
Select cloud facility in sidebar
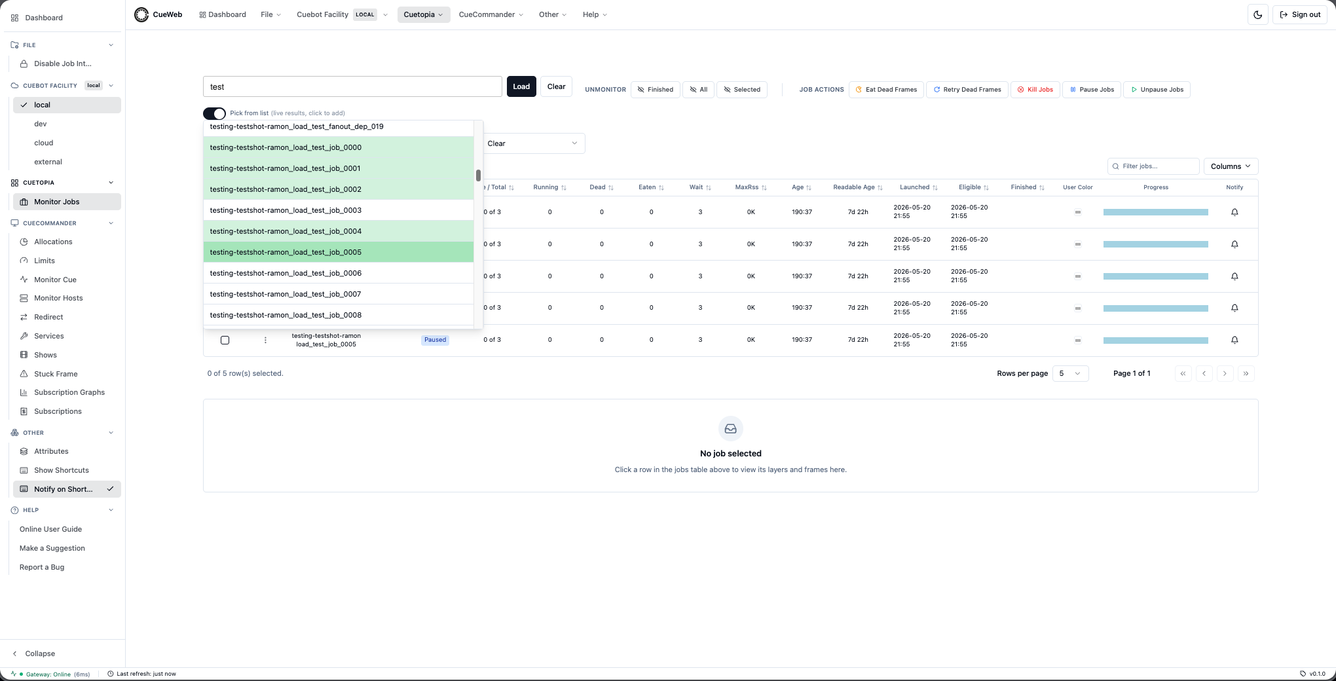coord(67,143)
